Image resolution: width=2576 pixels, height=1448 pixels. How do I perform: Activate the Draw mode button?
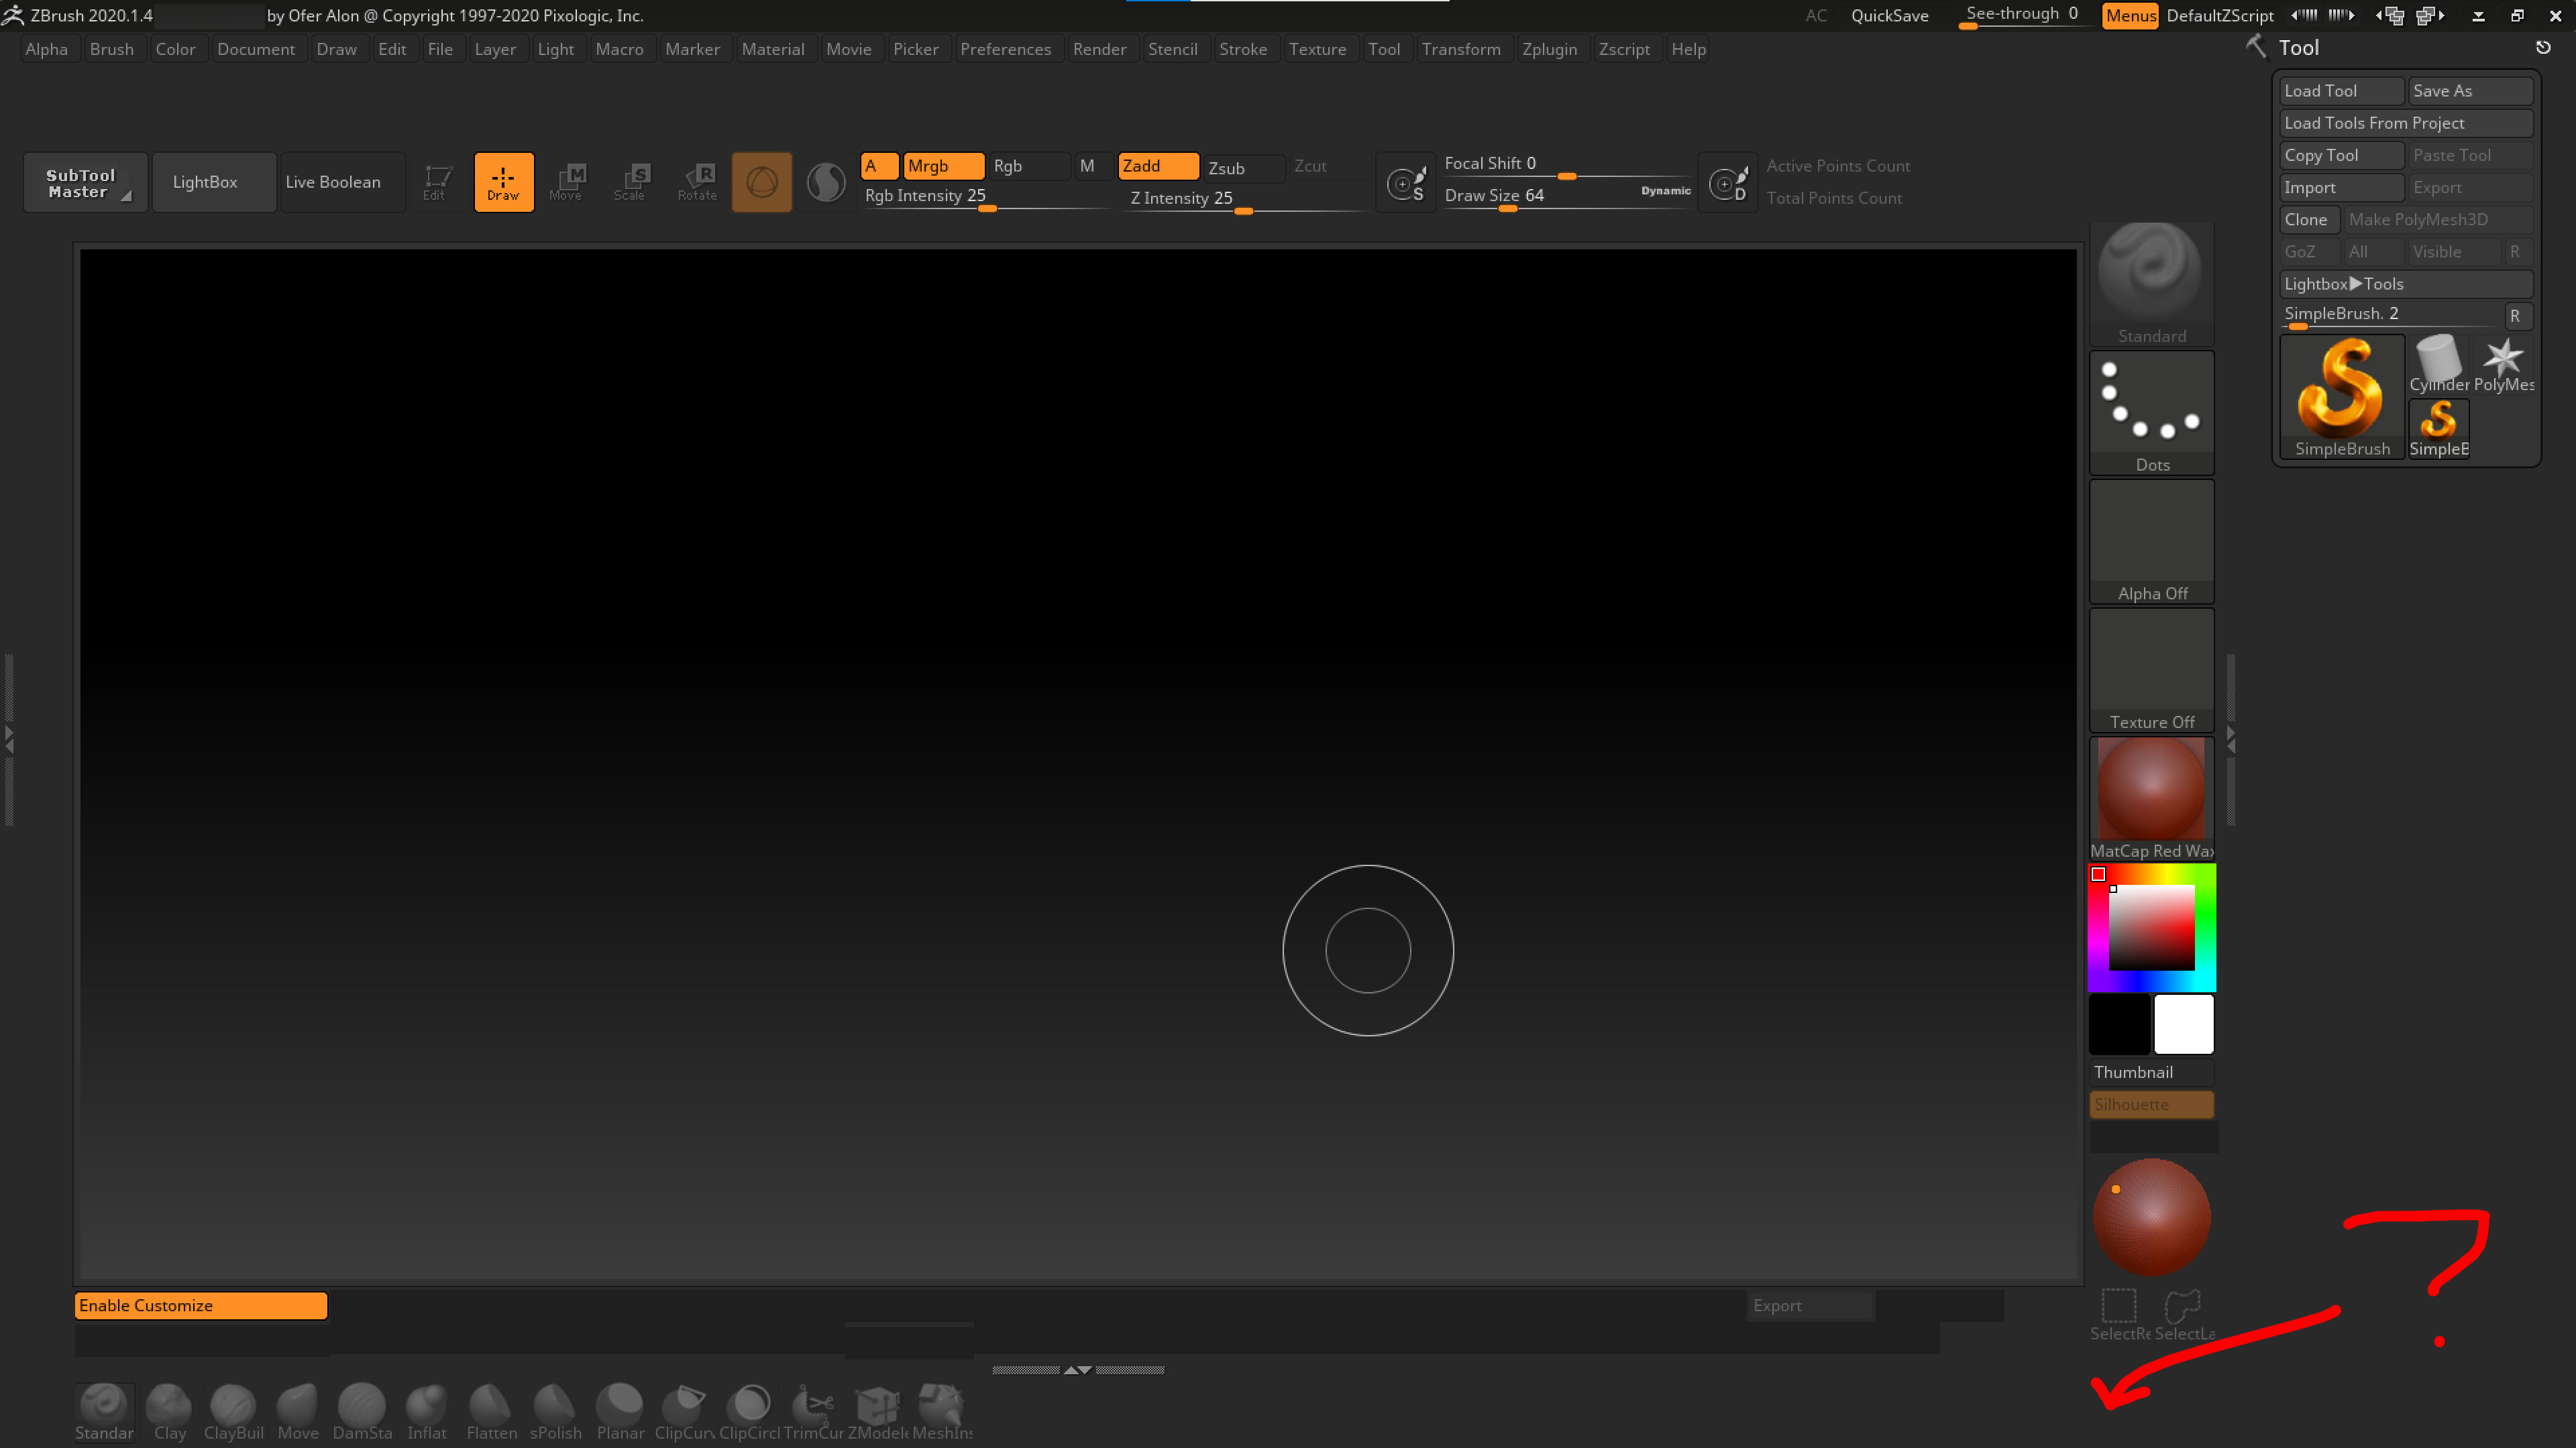[x=503, y=182]
